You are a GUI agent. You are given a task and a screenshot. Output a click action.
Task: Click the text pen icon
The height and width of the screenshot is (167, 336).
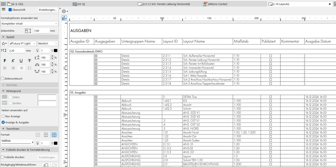pos(37,51)
